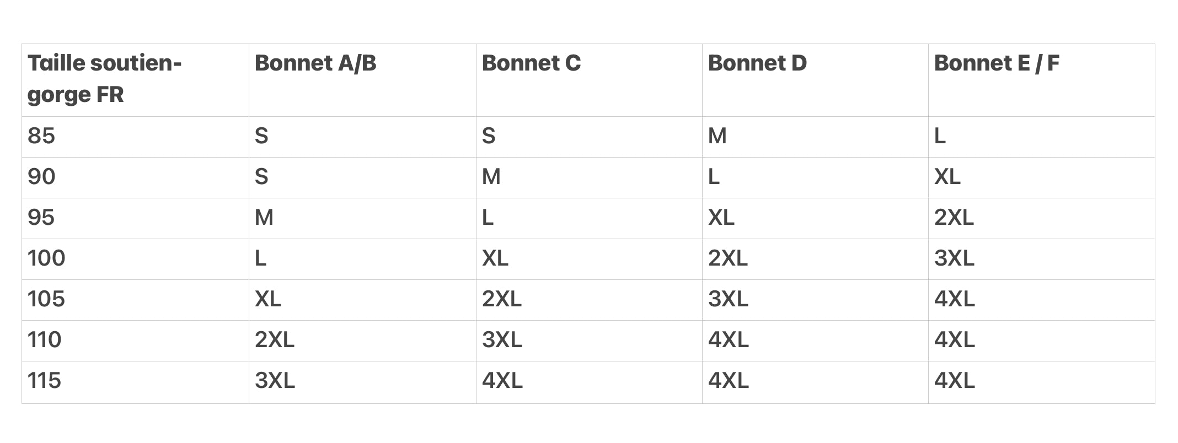Screen dimensions: 1178x443
Task: Click the "Taille soutien-gorge FR" header cell
Action: [x=104, y=79]
